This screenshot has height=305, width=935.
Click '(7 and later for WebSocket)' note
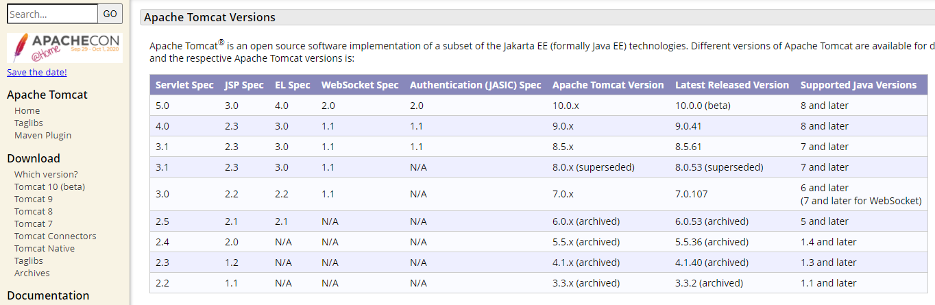tap(860, 201)
